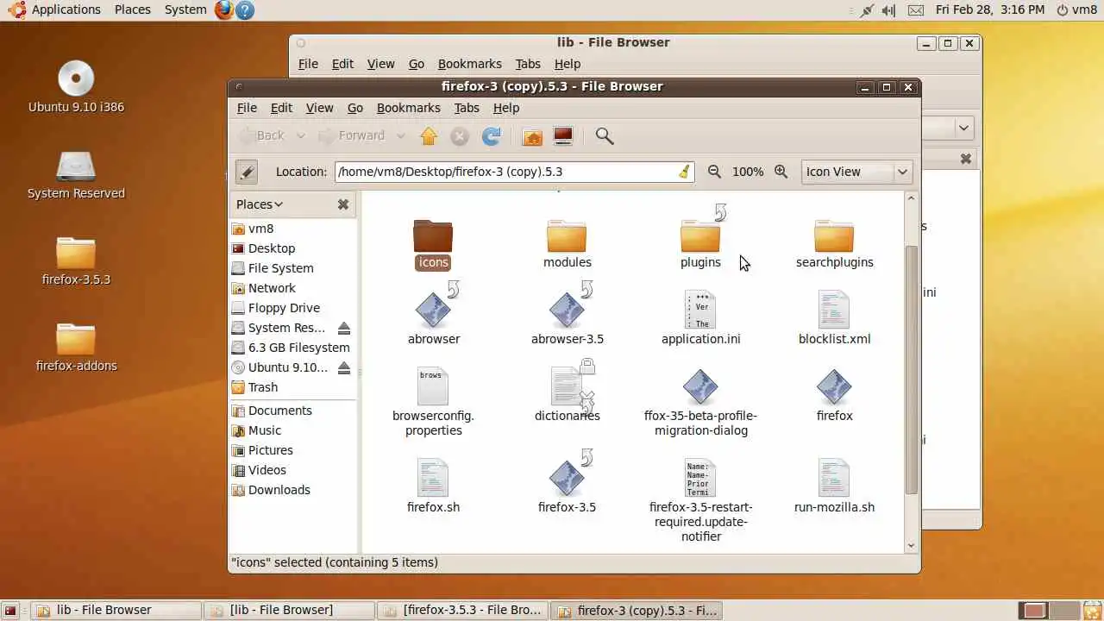
Task: Open Bookmarks menu in lib window
Action: click(x=469, y=64)
